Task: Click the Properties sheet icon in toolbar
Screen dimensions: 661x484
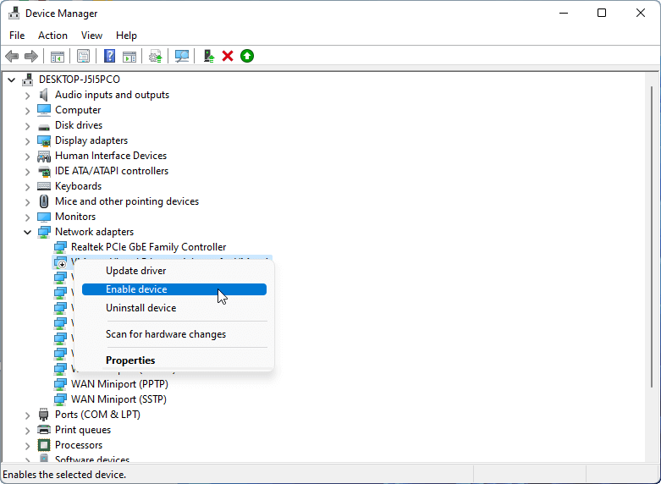Action: pos(83,56)
